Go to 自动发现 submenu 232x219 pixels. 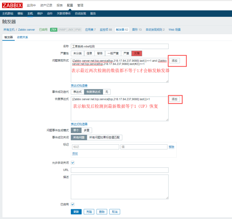click(80, 13)
